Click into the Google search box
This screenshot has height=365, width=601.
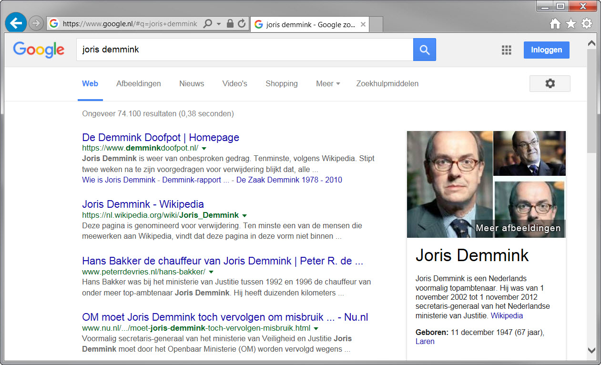coord(244,50)
